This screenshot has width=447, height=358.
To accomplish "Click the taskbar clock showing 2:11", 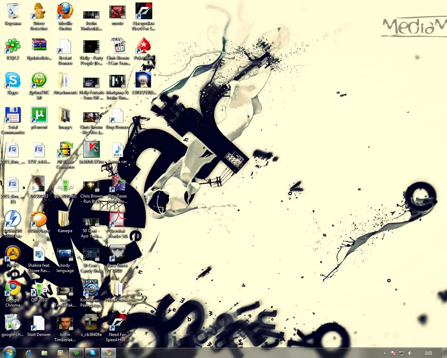I will [428, 353].
